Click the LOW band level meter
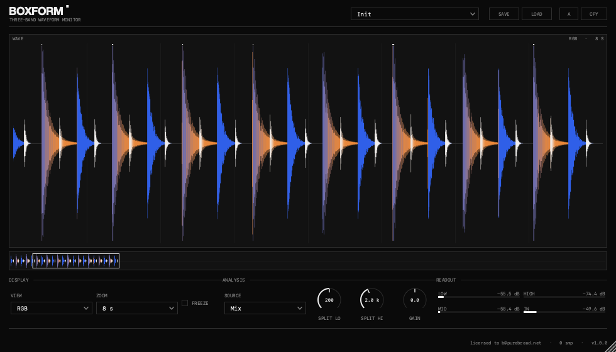Image resolution: width=616 pixels, height=352 pixels. coord(478,297)
